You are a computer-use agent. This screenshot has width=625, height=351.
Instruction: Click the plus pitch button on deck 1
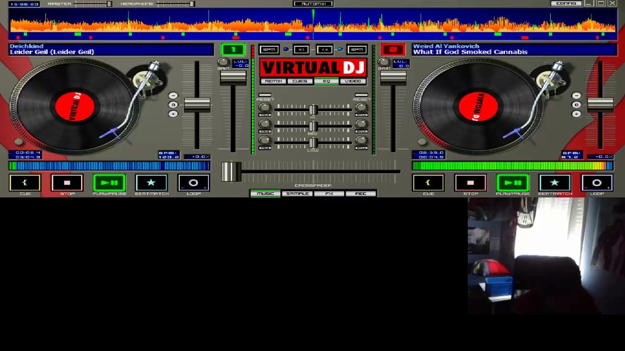[x=173, y=114]
